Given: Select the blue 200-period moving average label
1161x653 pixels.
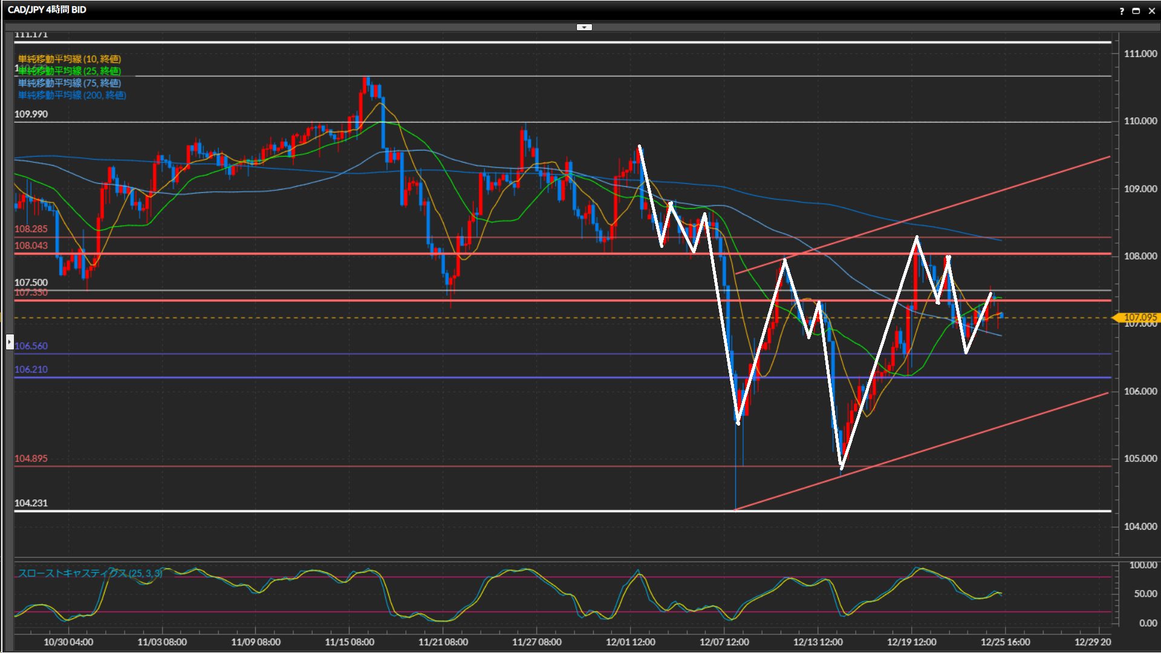Looking at the screenshot, I should click(x=72, y=95).
